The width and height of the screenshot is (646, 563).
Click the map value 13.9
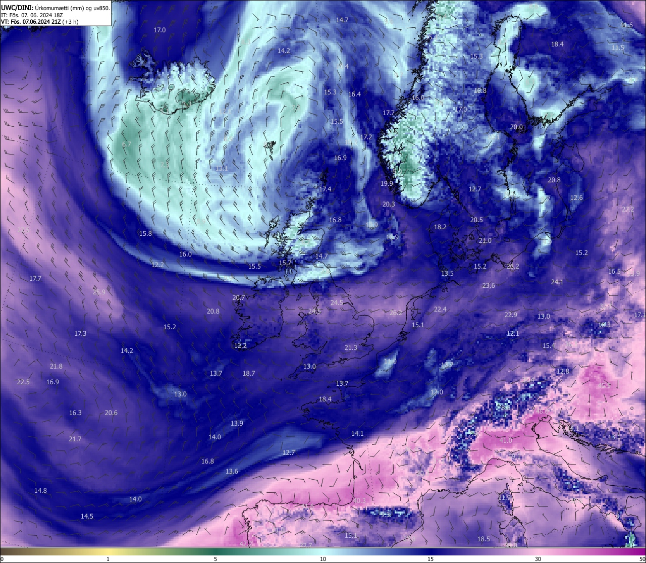[x=237, y=423]
